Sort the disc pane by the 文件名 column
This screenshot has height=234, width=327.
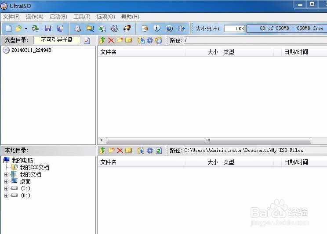[x=142, y=52]
